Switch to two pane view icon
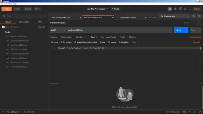The image size is (203, 114). click(190, 112)
